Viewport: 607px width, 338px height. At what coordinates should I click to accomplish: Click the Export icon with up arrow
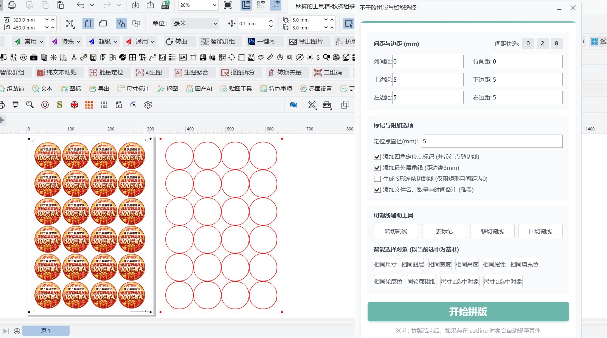click(x=150, y=5)
